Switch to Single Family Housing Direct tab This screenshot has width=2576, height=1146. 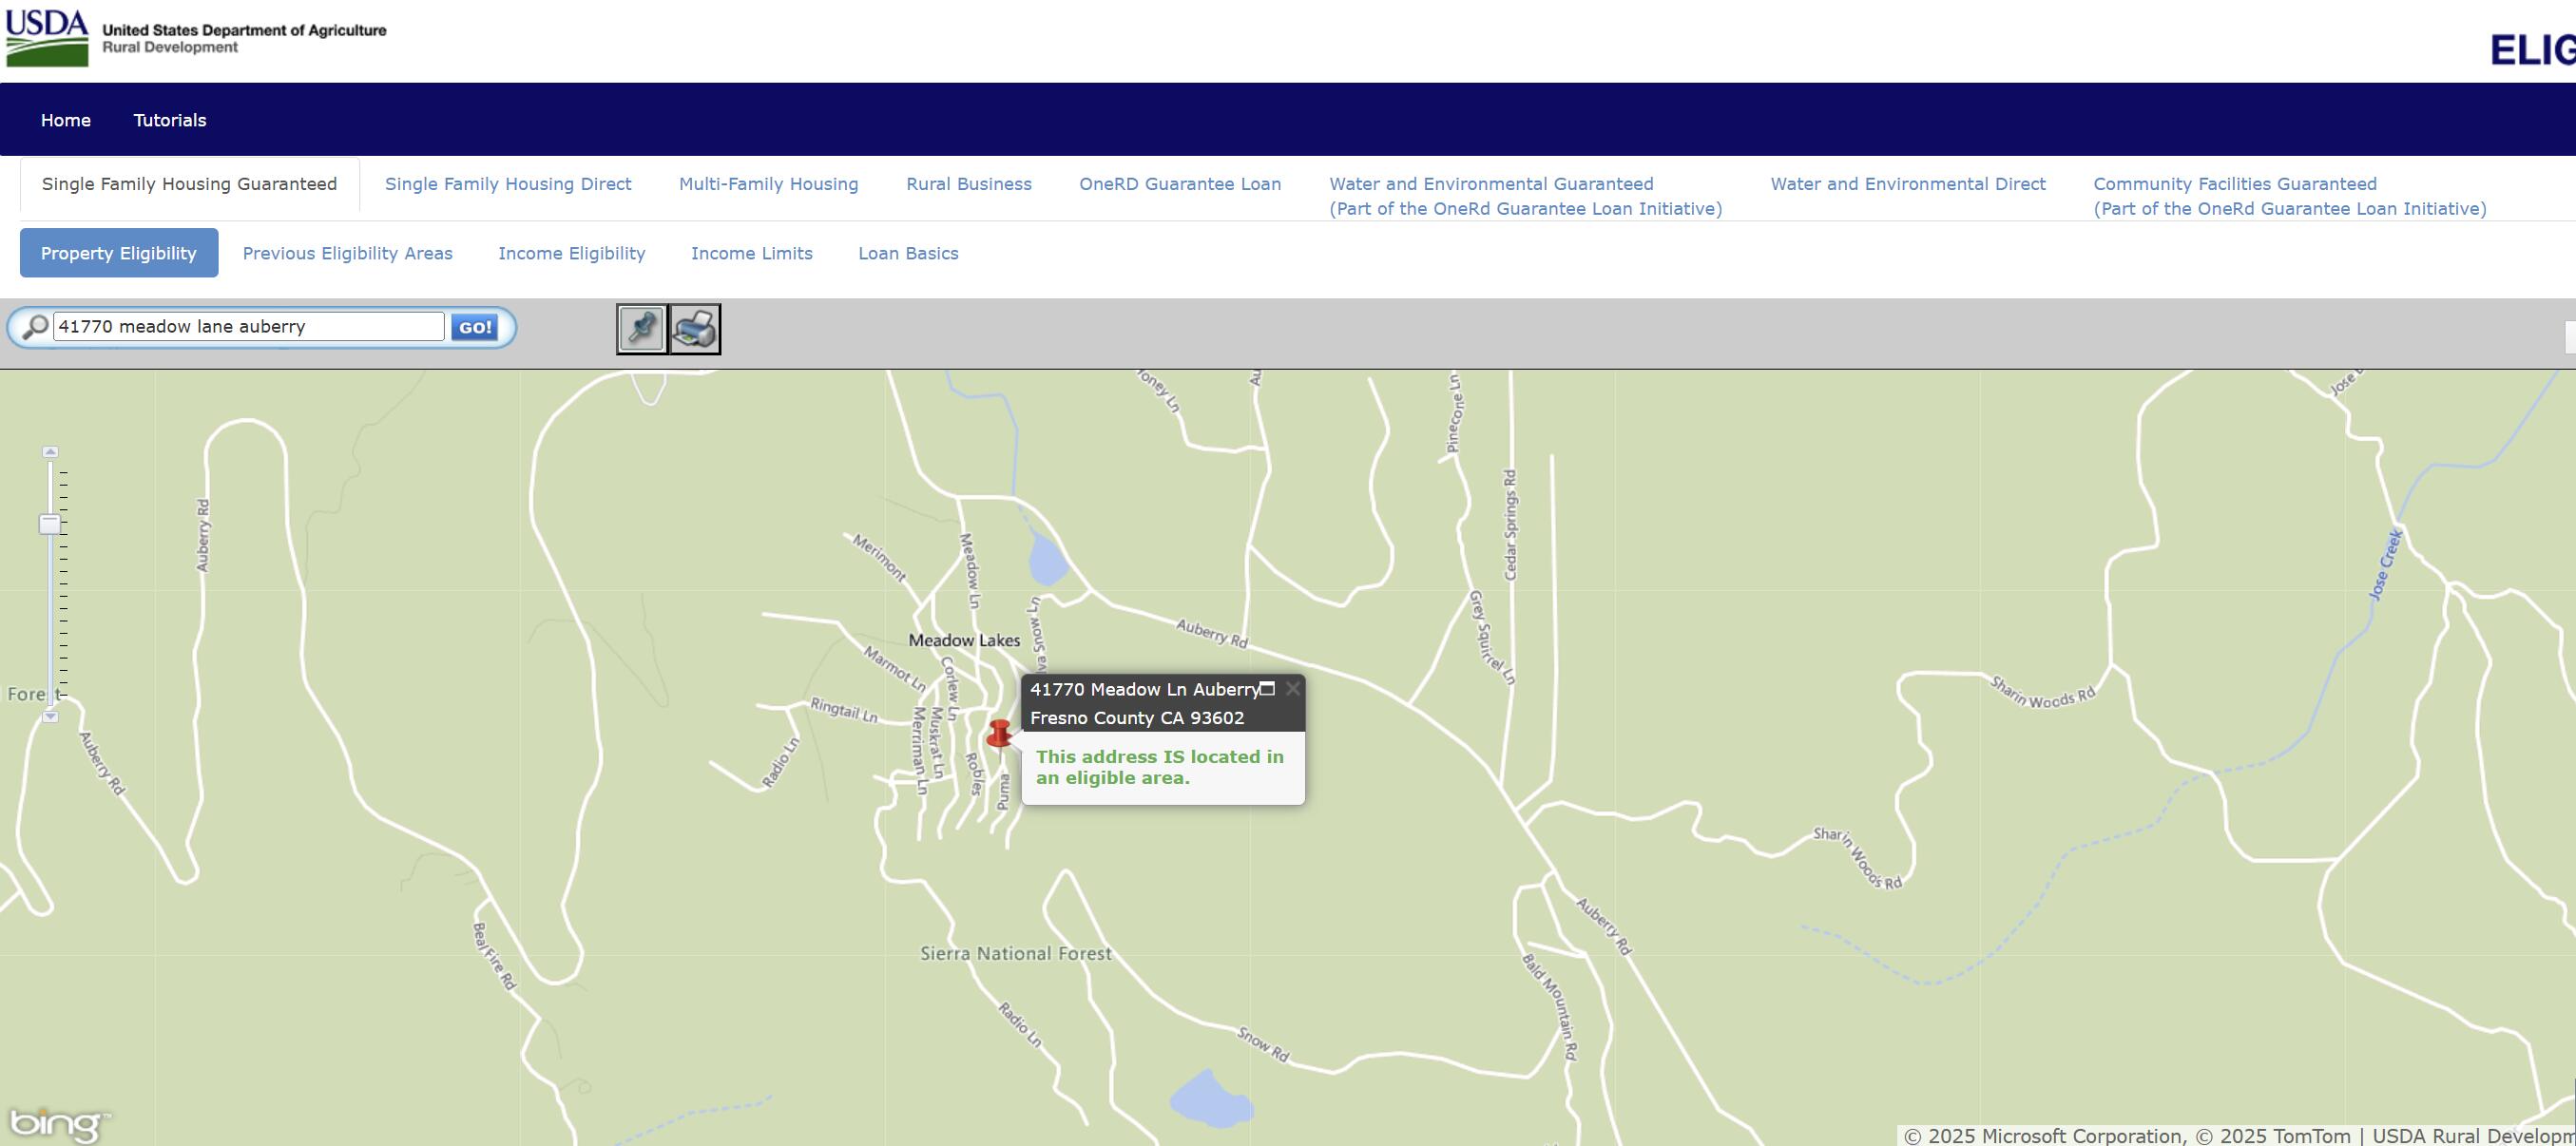click(x=508, y=184)
